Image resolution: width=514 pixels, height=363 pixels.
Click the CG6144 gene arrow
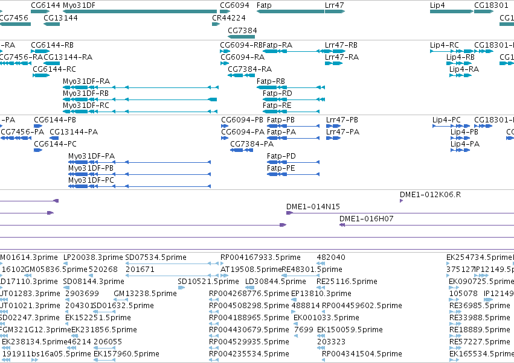[40, 11]
